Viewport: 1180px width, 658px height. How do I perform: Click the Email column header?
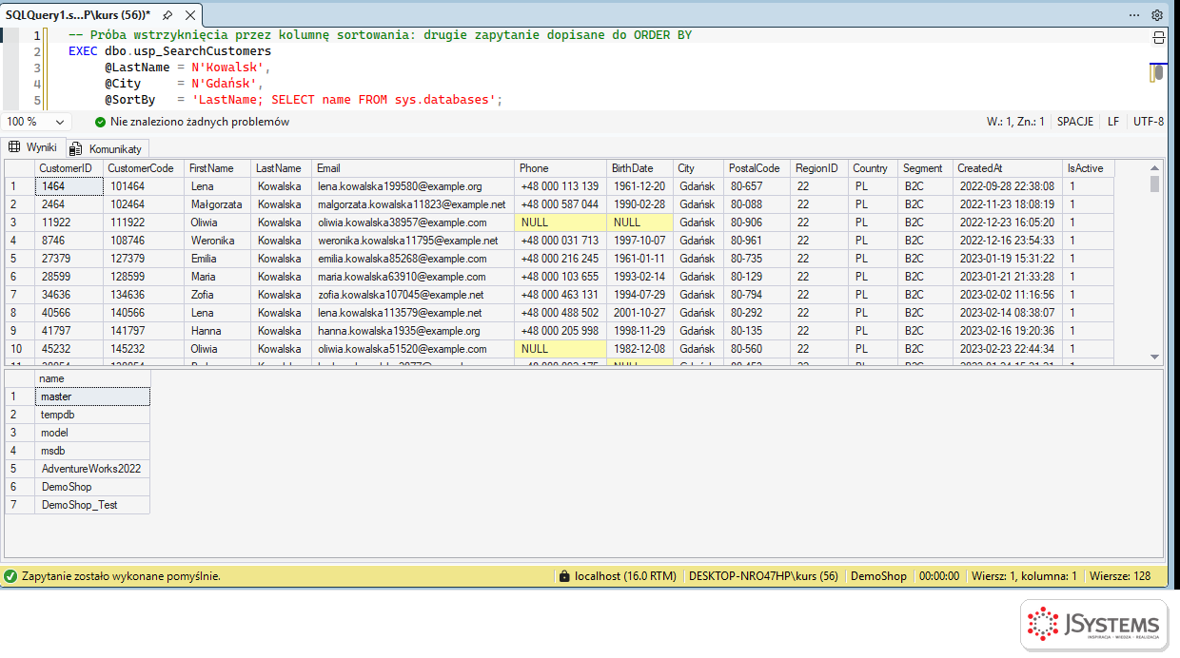point(414,168)
